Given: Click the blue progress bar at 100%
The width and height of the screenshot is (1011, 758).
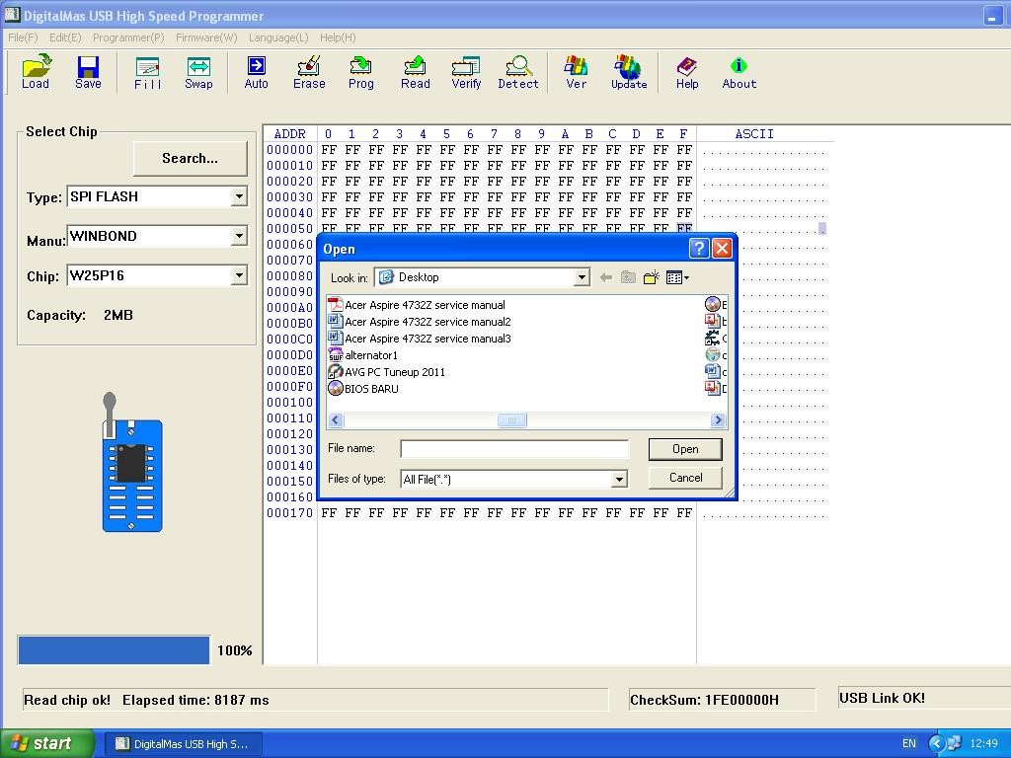Looking at the screenshot, I should click(x=115, y=649).
